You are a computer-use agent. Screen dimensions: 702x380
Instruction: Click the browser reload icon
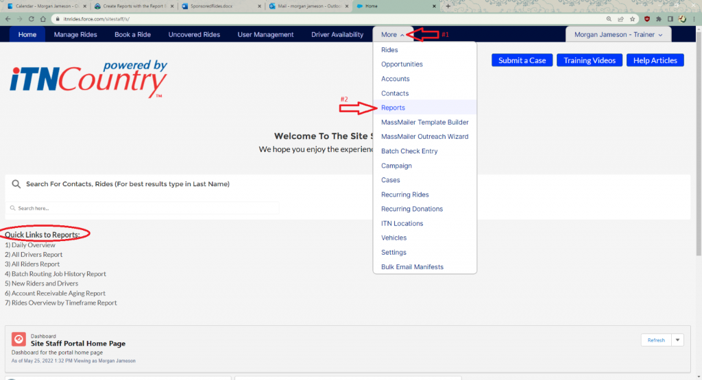tap(32, 19)
